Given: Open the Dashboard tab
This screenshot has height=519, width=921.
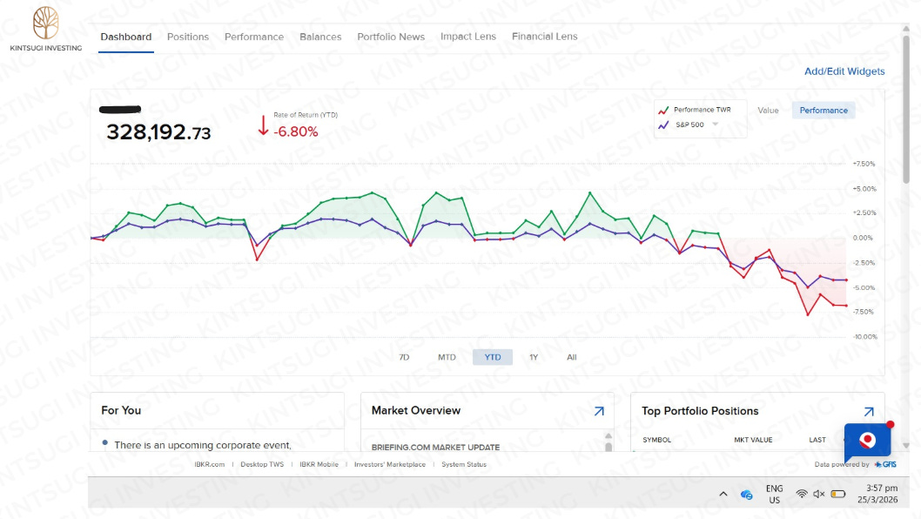Looking at the screenshot, I should click(125, 37).
